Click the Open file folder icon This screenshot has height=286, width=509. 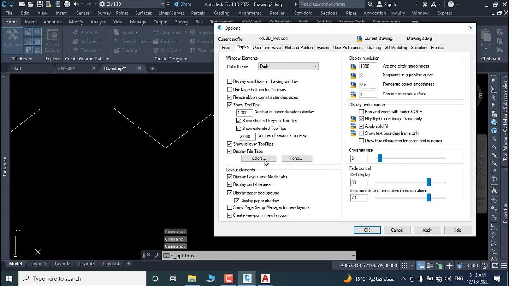tap(31, 4)
